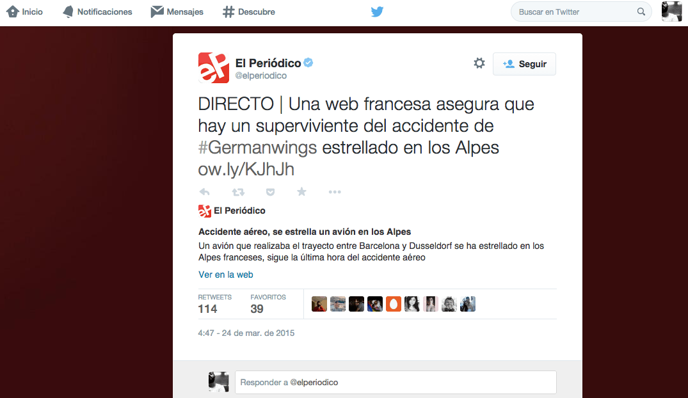Open the ow.ly/KJhJh short link

(x=246, y=170)
